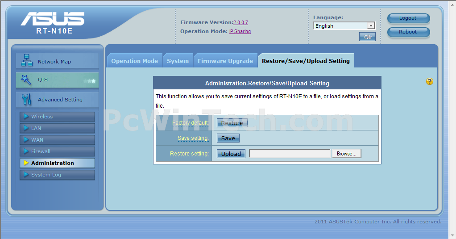
Task: Open Firmware Upgrade tab
Action: tap(225, 61)
